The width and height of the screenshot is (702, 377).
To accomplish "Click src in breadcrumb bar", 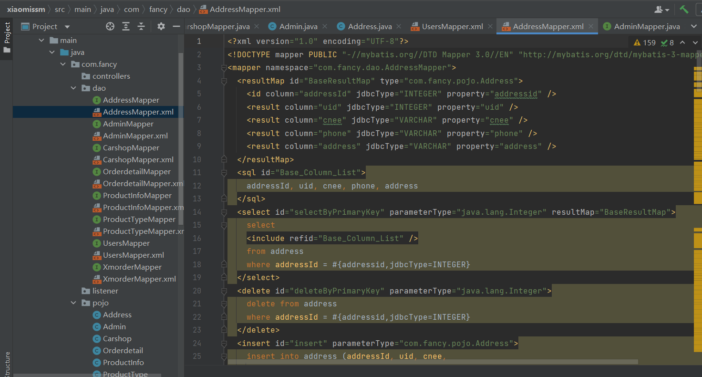I will click(60, 9).
